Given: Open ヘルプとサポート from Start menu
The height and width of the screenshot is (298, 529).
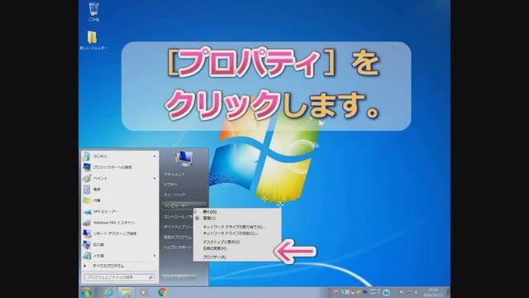Looking at the screenshot, I should coord(178,248).
